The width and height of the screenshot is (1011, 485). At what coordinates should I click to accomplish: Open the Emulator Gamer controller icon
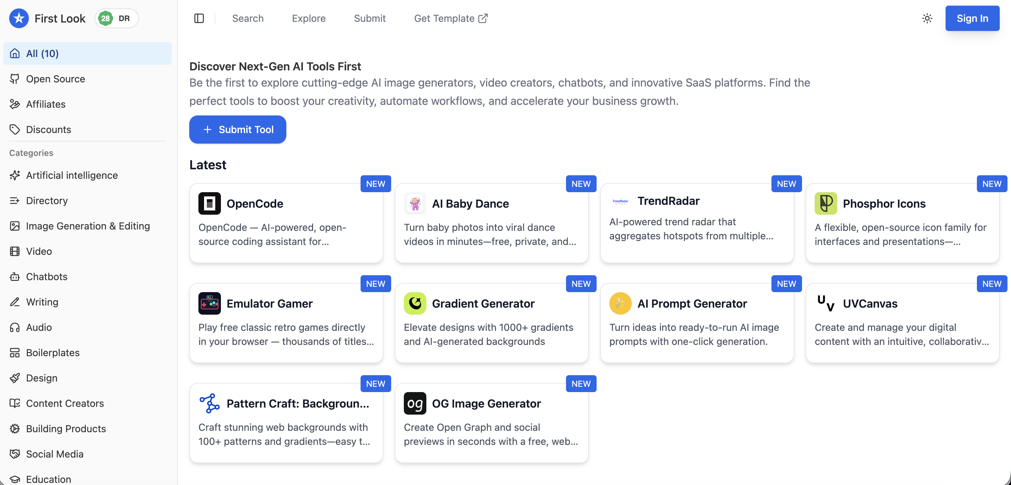pyautogui.click(x=210, y=304)
